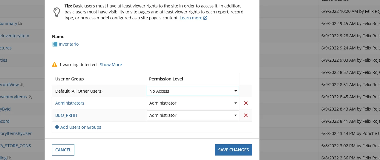Click the magnifier icon next to InventoryItems
380x160 pixels.
coord(30,97)
